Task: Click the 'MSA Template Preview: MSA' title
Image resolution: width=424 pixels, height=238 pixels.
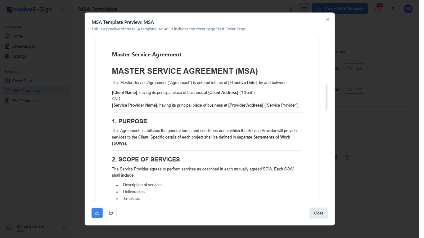Action: [123, 22]
